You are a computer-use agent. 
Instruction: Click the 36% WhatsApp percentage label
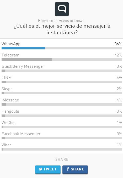118,44
